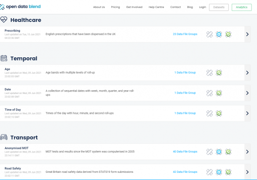The image size is (257, 180).
Task: Go to the Help Centre page
Action: [157, 7]
